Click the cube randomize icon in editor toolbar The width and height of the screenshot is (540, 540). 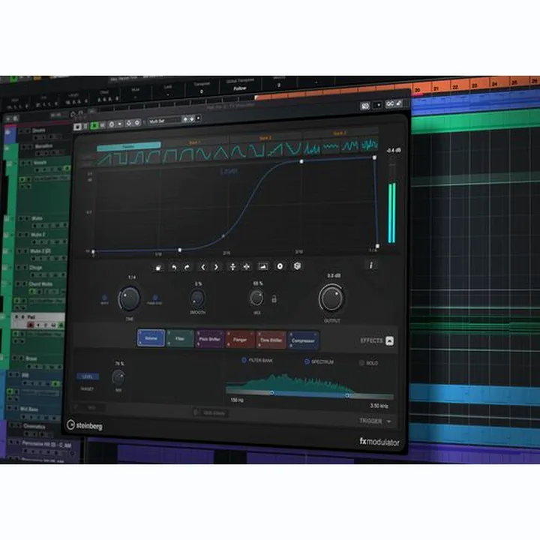pos(297,266)
